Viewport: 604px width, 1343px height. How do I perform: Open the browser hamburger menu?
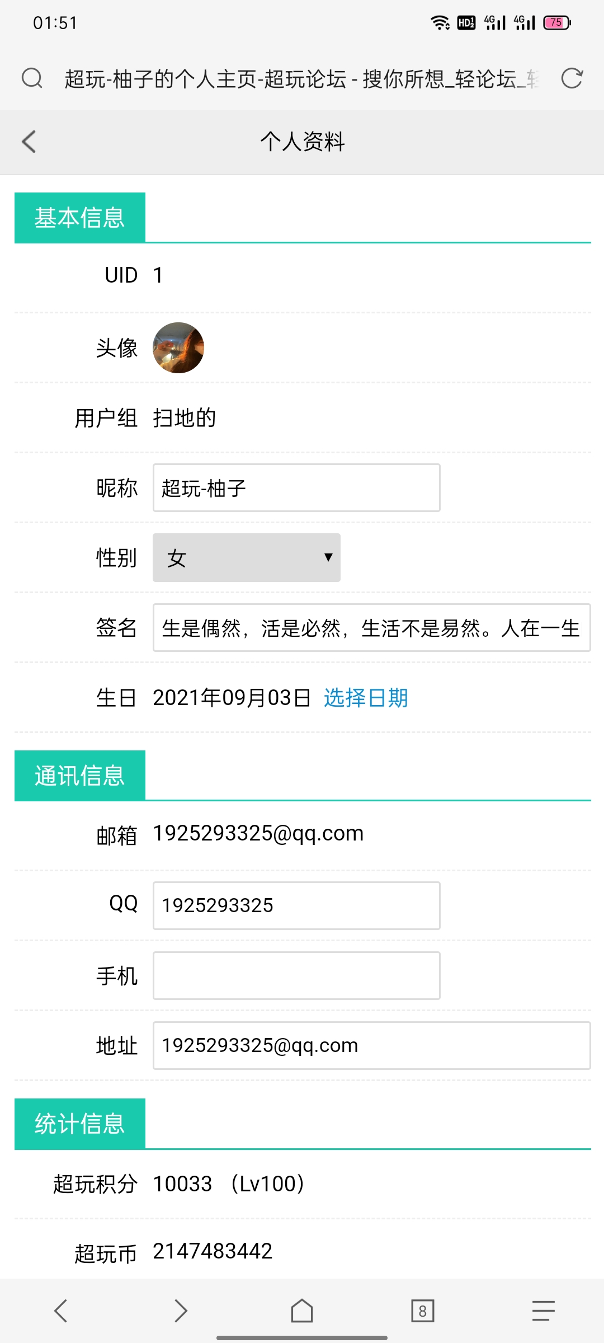point(543,1311)
